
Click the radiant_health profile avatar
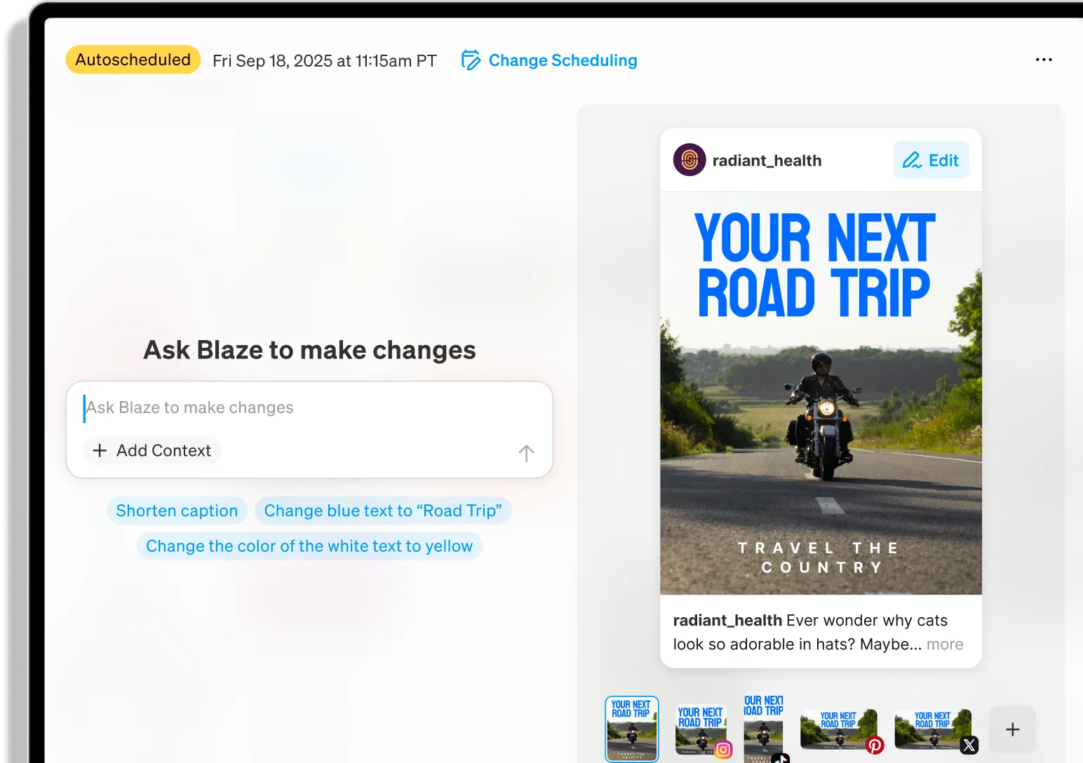coord(690,160)
